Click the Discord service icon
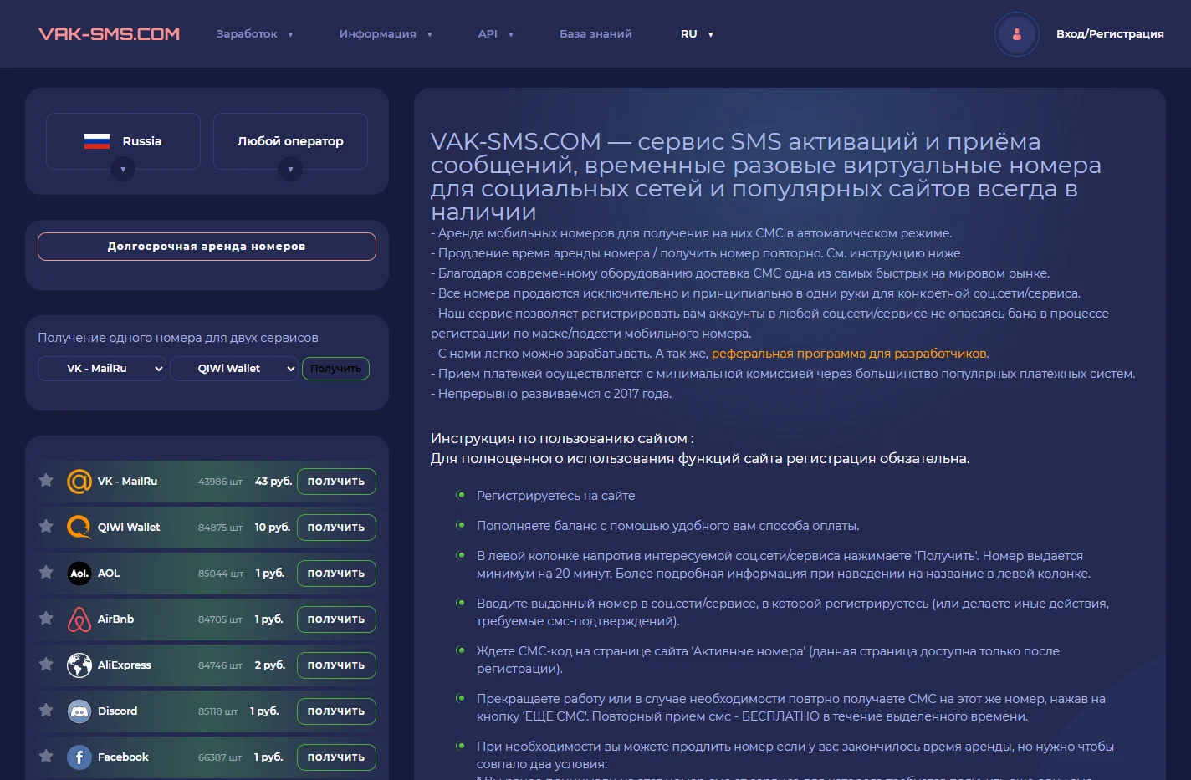Screen dimensions: 1191x780 coord(79,711)
